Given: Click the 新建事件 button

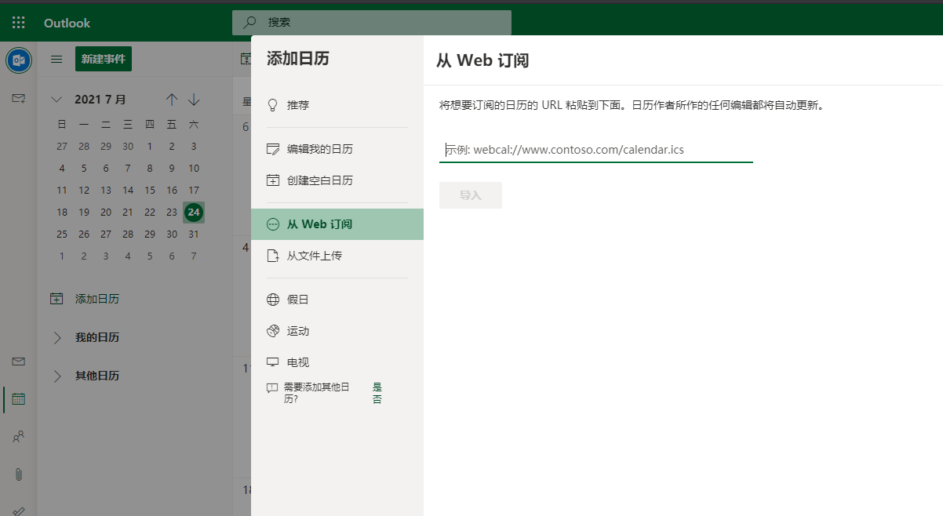Looking at the screenshot, I should [103, 59].
